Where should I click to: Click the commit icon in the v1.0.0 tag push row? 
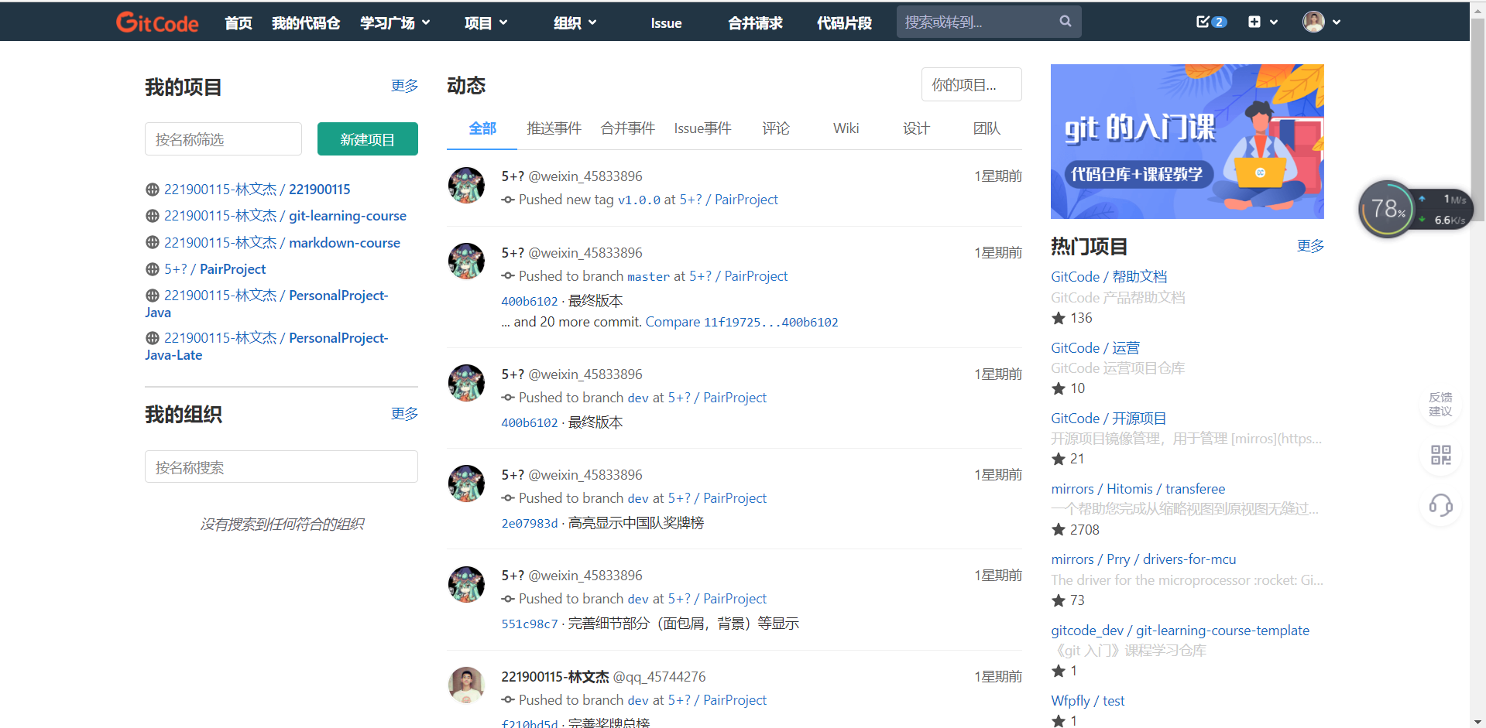(508, 200)
